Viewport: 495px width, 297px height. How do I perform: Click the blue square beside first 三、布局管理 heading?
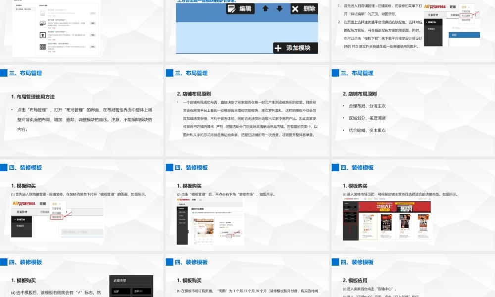3,73
